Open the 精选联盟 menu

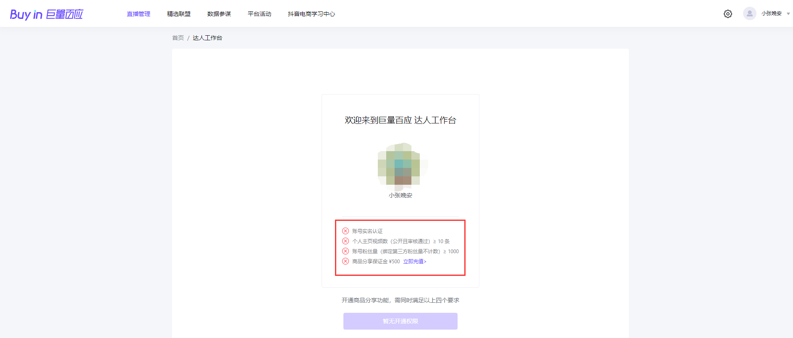(x=179, y=14)
